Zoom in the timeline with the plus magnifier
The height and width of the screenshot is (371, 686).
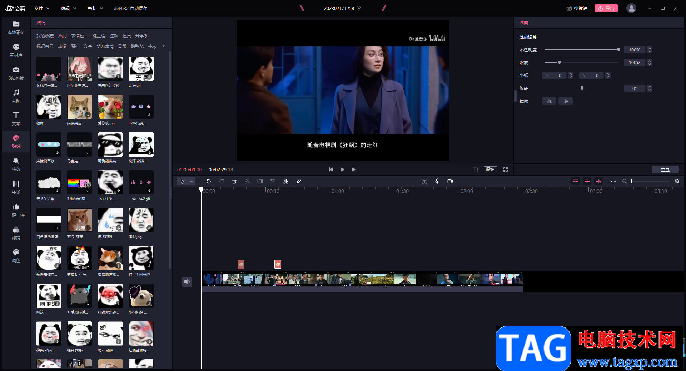click(x=677, y=181)
